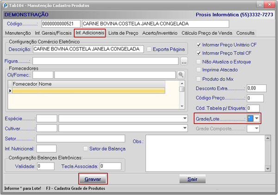Viewport: 278px width, 195px height.
Task: Click the Espécie code field
Action: click(x=47, y=119)
